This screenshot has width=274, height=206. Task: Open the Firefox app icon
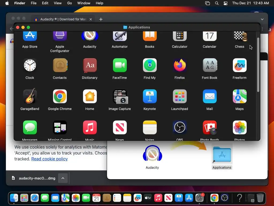tap(180, 65)
